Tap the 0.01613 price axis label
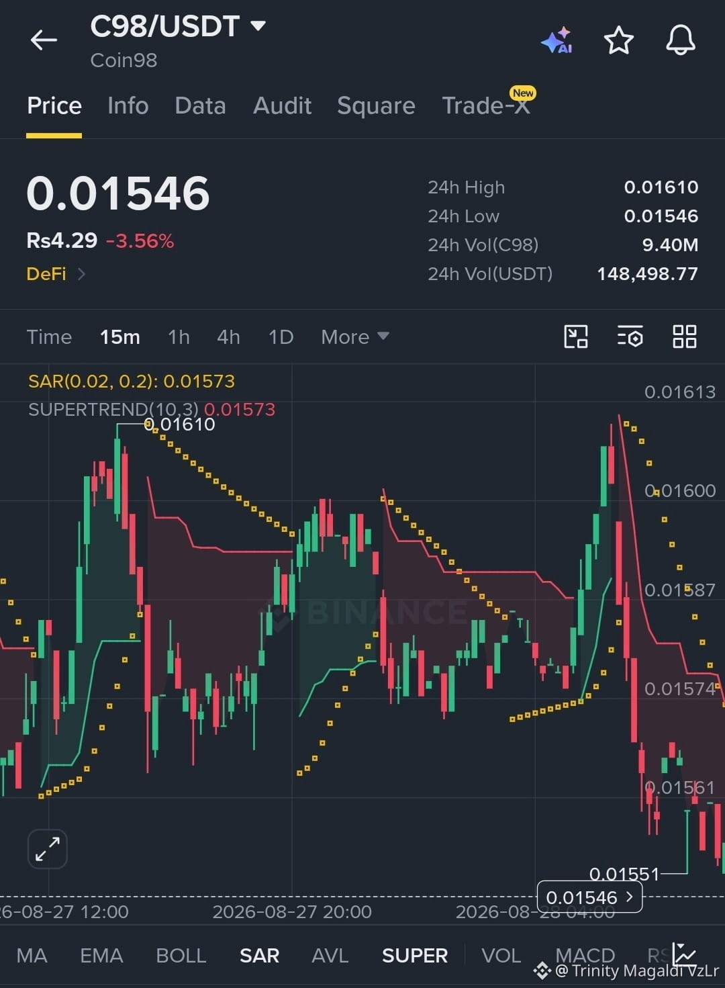725x988 pixels. [680, 392]
